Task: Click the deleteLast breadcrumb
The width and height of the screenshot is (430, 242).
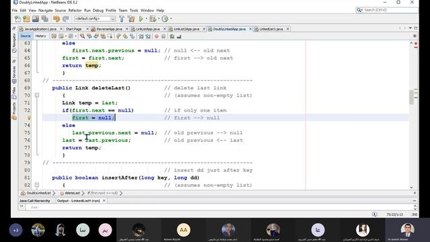Action: (70, 193)
